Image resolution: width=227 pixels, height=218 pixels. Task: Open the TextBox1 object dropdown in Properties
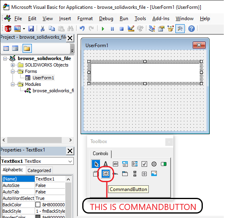coord(70,161)
